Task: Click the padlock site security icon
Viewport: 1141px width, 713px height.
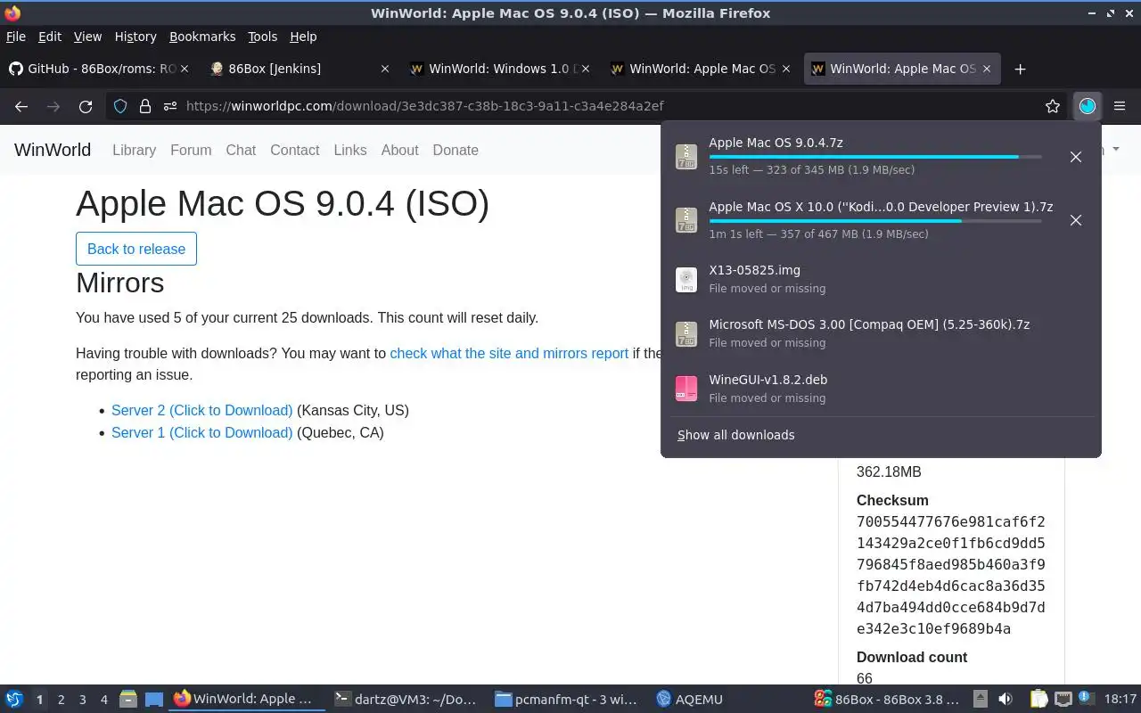Action: click(144, 106)
